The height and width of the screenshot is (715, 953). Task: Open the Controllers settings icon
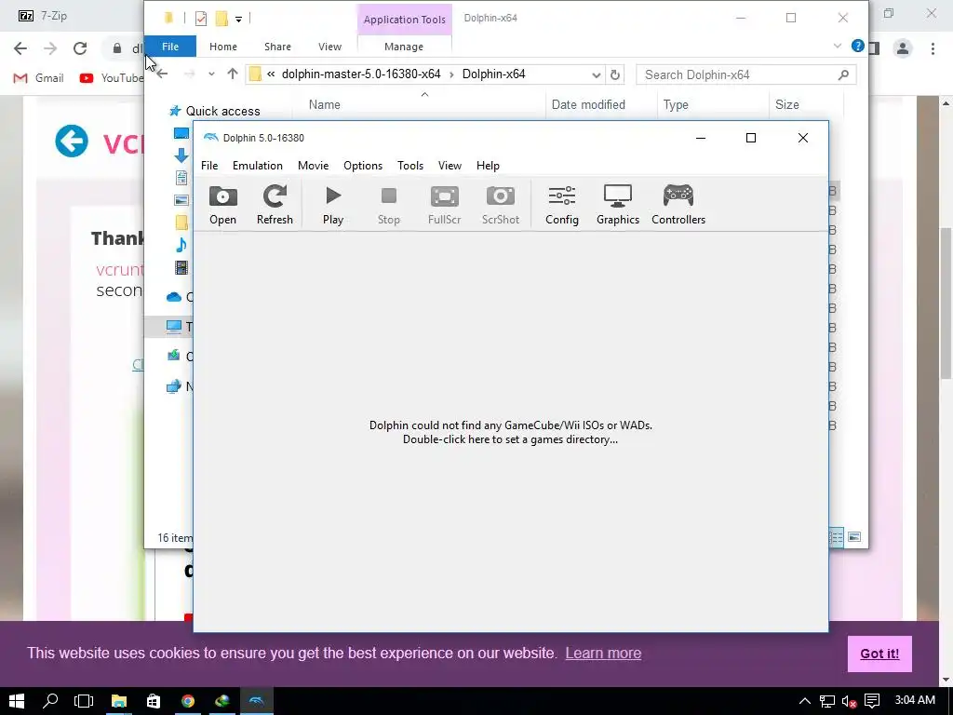(x=678, y=205)
